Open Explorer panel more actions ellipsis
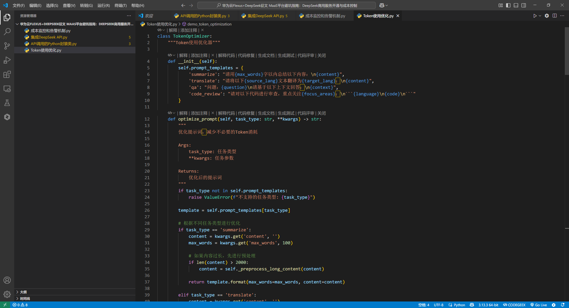The width and height of the screenshot is (569, 308). click(x=129, y=16)
